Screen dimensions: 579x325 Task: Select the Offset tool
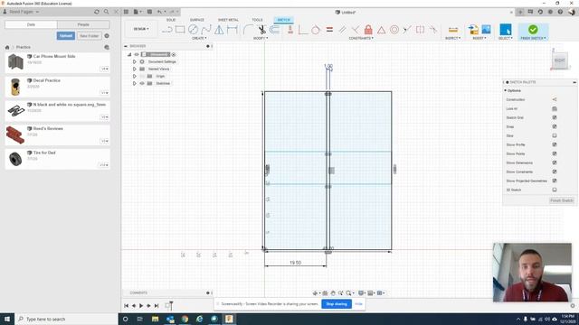pyautogui.click(x=275, y=30)
